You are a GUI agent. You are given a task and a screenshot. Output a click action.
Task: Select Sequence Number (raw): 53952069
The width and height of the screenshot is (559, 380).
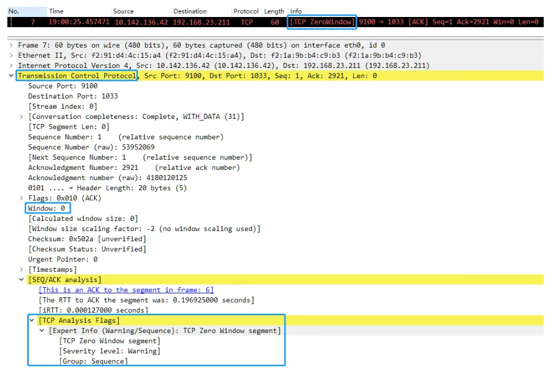tap(91, 147)
